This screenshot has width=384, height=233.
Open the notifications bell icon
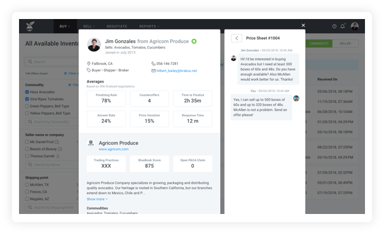[342, 26]
